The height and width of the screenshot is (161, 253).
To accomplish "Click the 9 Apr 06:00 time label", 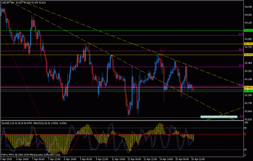I will (86, 159).
